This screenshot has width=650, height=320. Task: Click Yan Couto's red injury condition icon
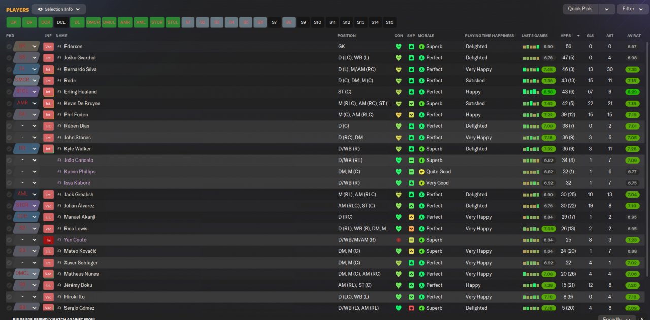399,240
